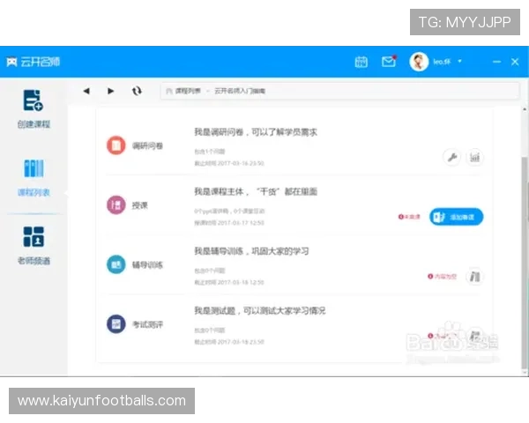
Task: Click title 我是课程主体，"干货"都在里面
Action: coord(256,191)
